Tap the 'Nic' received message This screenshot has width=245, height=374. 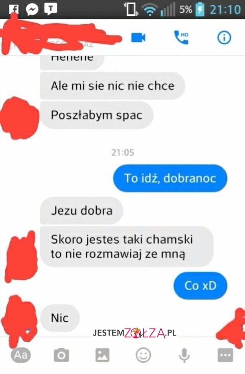point(59,318)
